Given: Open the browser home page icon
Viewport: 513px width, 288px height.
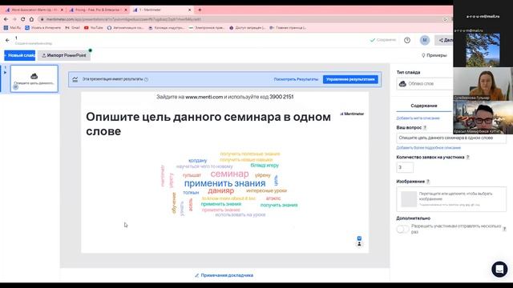Looking at the screenshot, I should point(31,19).
